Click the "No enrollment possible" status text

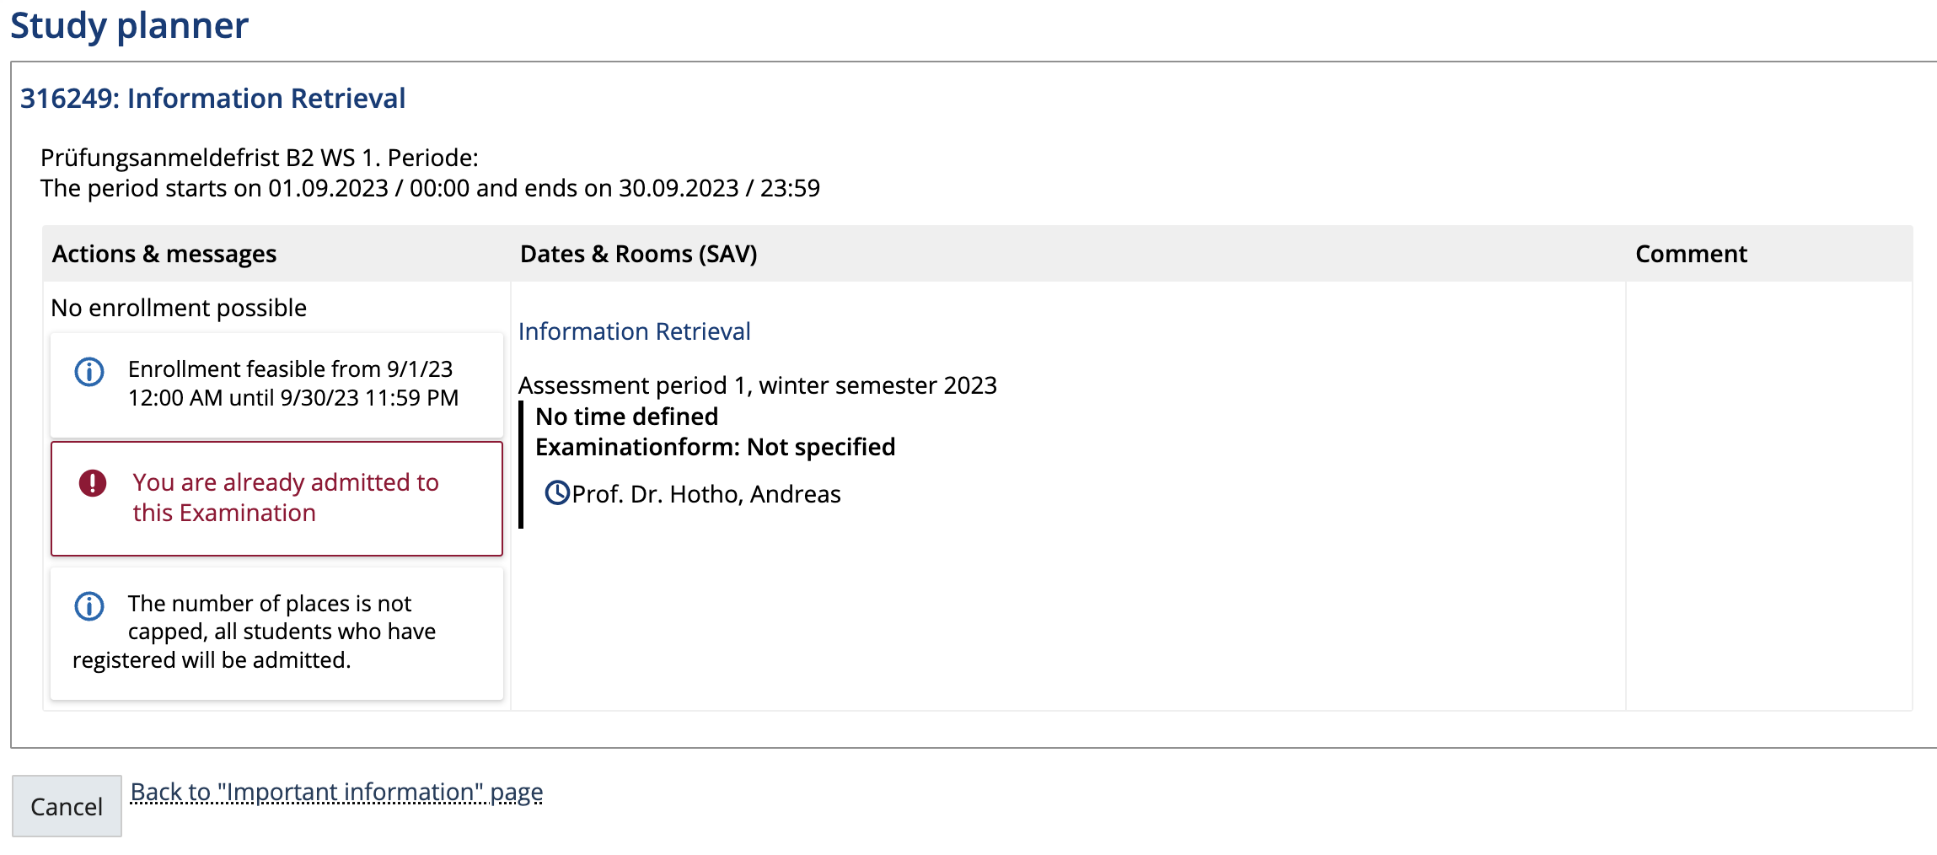point(179,308)
